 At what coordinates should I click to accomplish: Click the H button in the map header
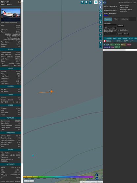(x=86, y=2)
